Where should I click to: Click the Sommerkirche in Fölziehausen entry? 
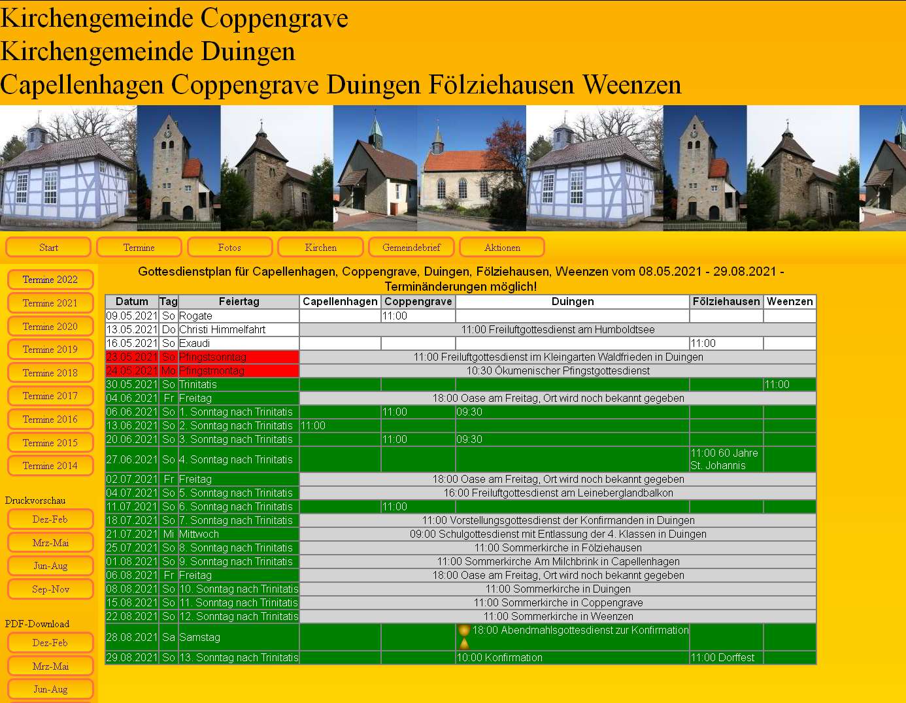click(x=558, y=548)
